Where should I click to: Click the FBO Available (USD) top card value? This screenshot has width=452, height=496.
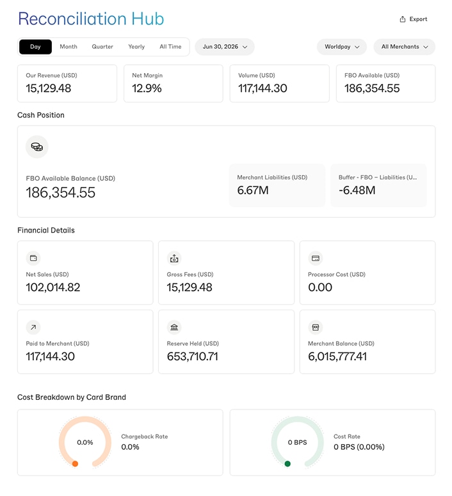(x=372, y=88)
